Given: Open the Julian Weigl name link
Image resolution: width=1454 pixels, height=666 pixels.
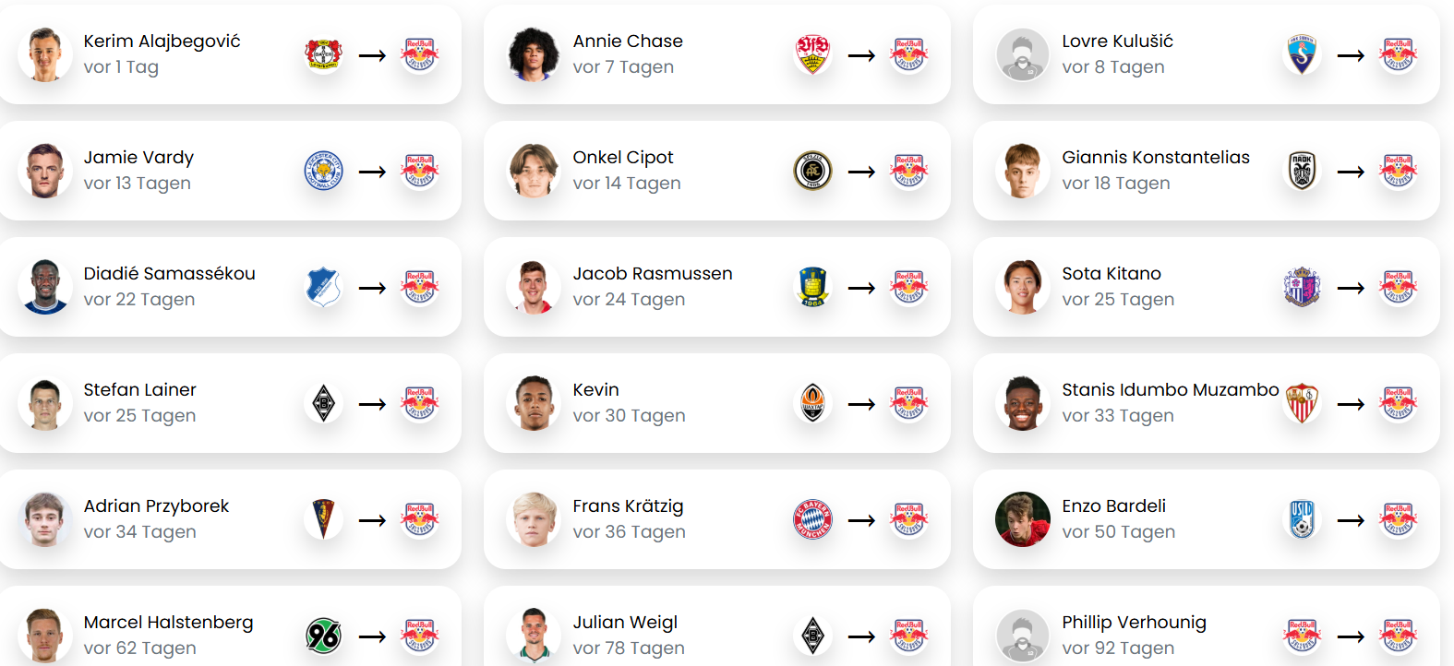Looking at the screenshot, I should point(625,623).
